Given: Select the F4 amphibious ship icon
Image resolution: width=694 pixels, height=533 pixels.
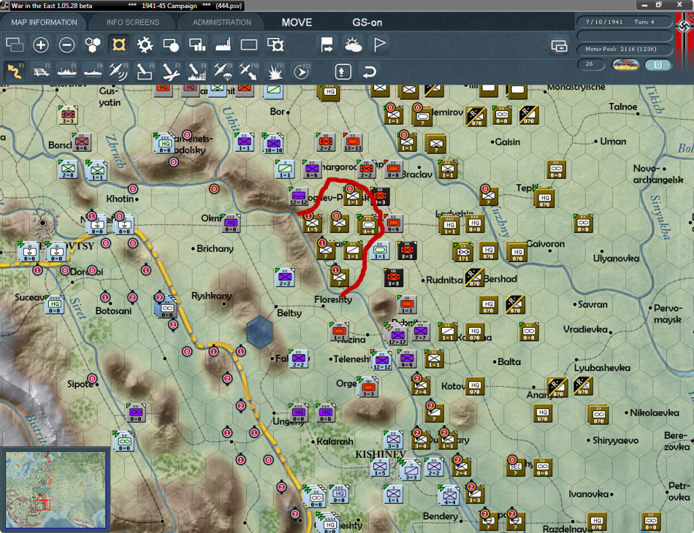Looking at the screenshot, I should click(93, 71).
